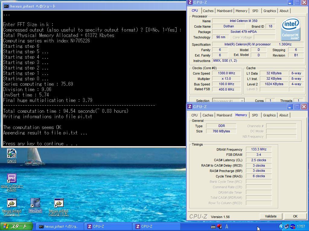Activate the first CPU-Z taskbar button

pyautogui.click(x=109, y=226)
